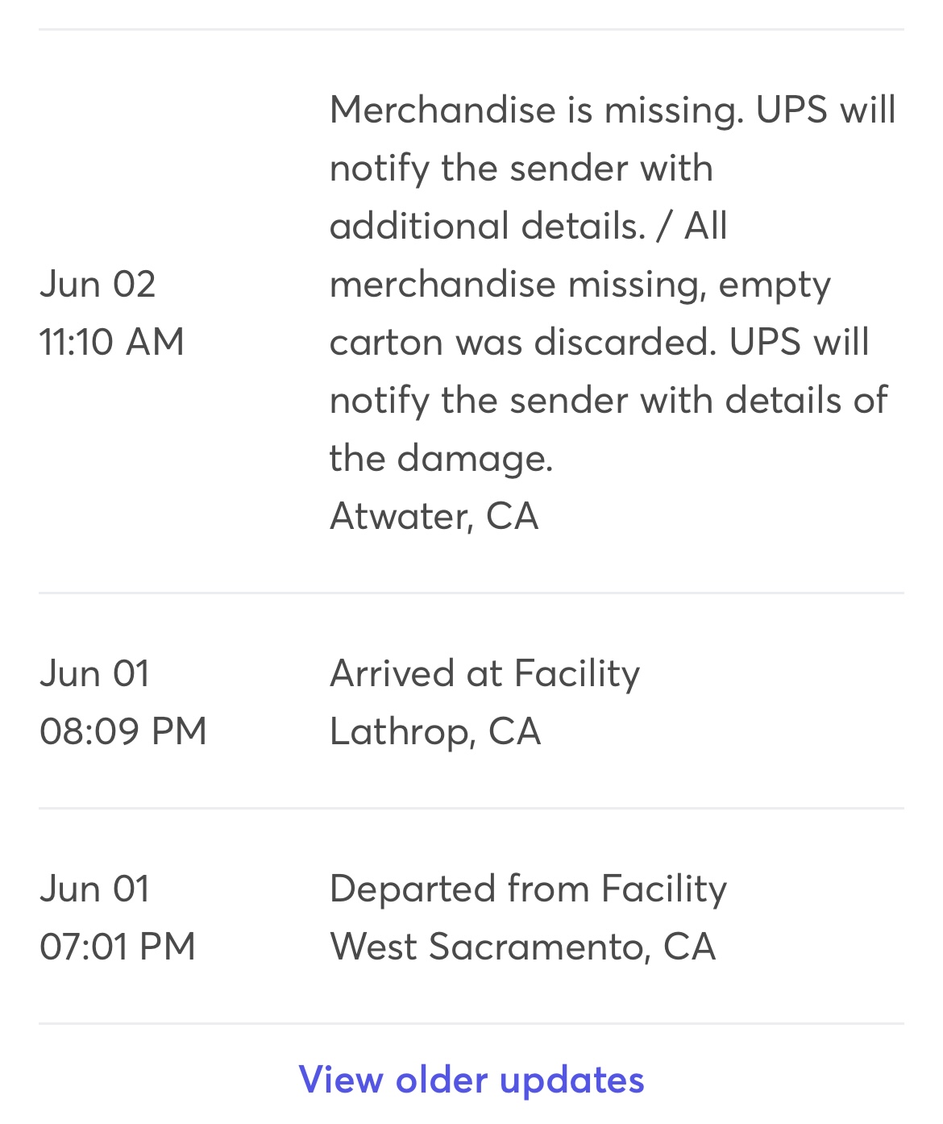Click the merchandise missing, empty text line
Image resolution: width=943 pixels, height=1124 pixels.
coord(580,284)
